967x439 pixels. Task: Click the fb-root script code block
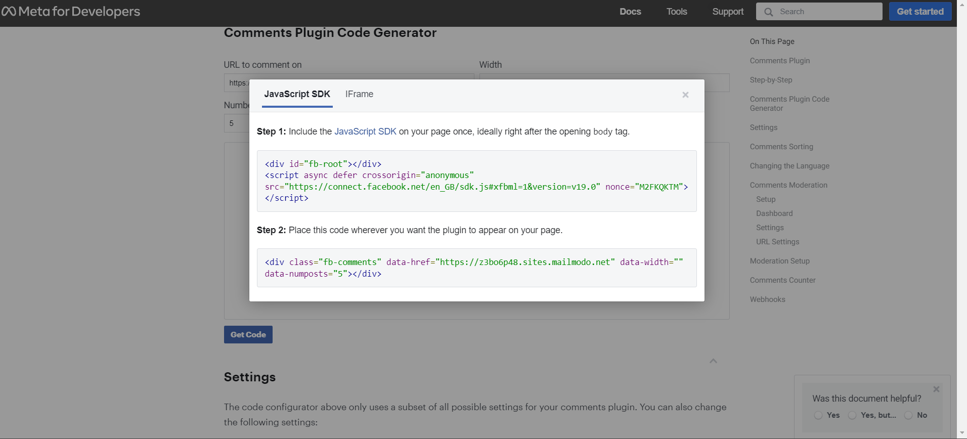476,181
